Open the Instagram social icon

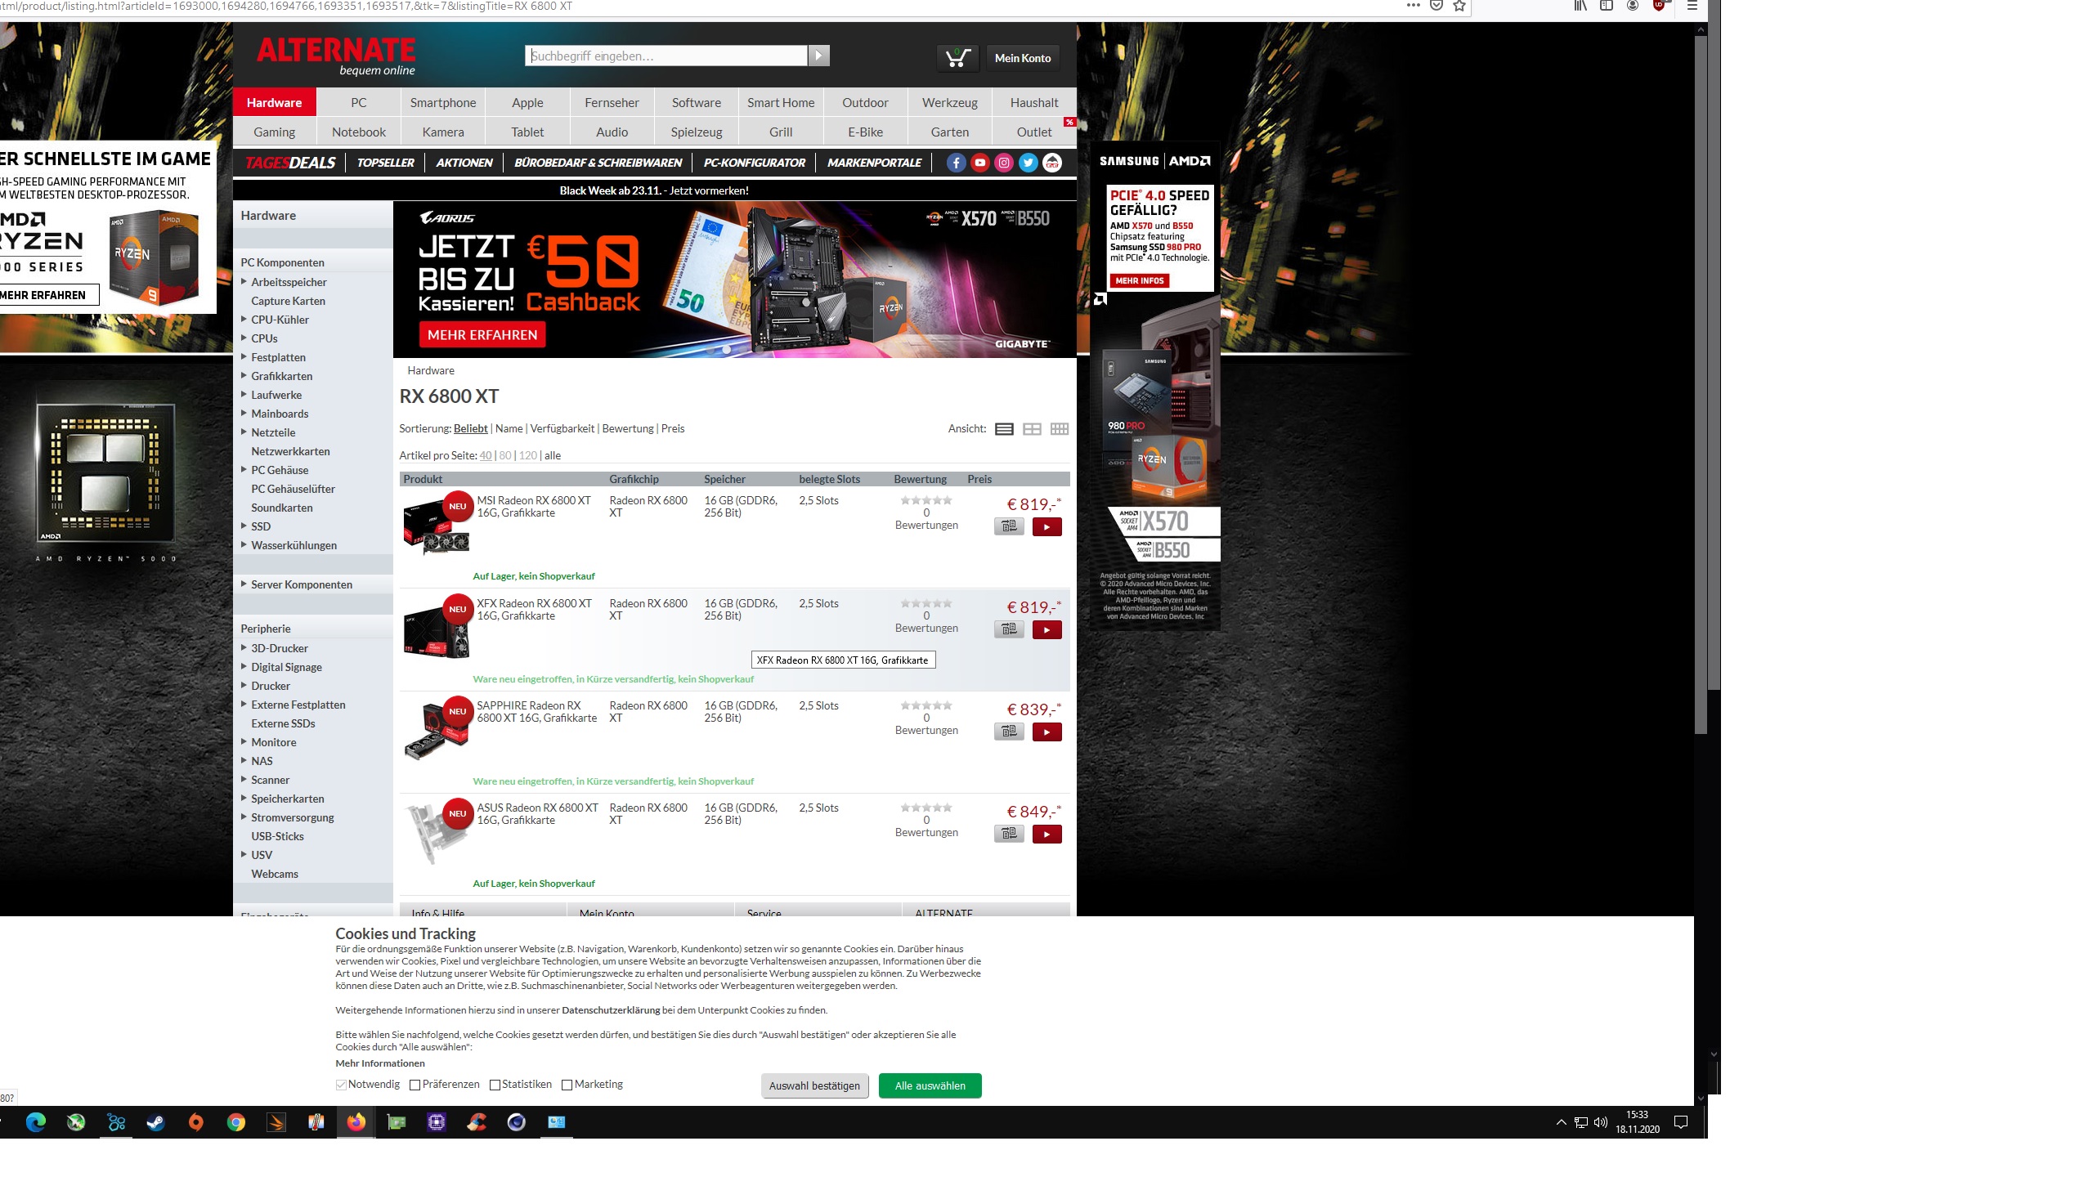pyautogui.click(x=1004, y=163)
